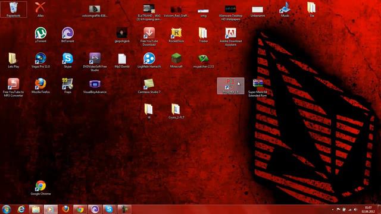Image resolution: width=381 pixels, height=214 pixels.
Task: Open VisualBoyAdvance emulator
Action: tap(95, 86)
